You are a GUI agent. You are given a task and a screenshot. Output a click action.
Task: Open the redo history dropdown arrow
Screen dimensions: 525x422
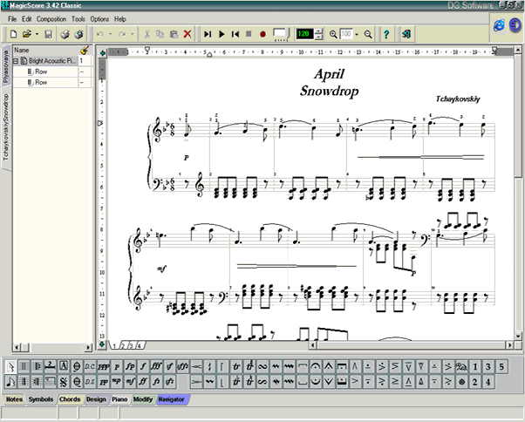133,34
